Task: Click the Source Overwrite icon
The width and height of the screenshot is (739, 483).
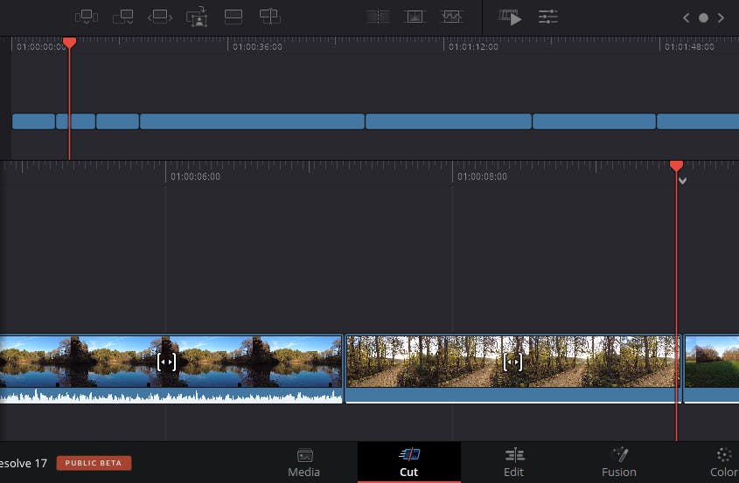Action: coord(270,17)
